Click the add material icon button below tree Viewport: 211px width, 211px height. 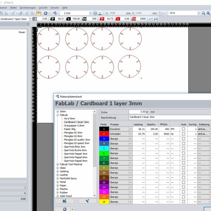point(87,201)
